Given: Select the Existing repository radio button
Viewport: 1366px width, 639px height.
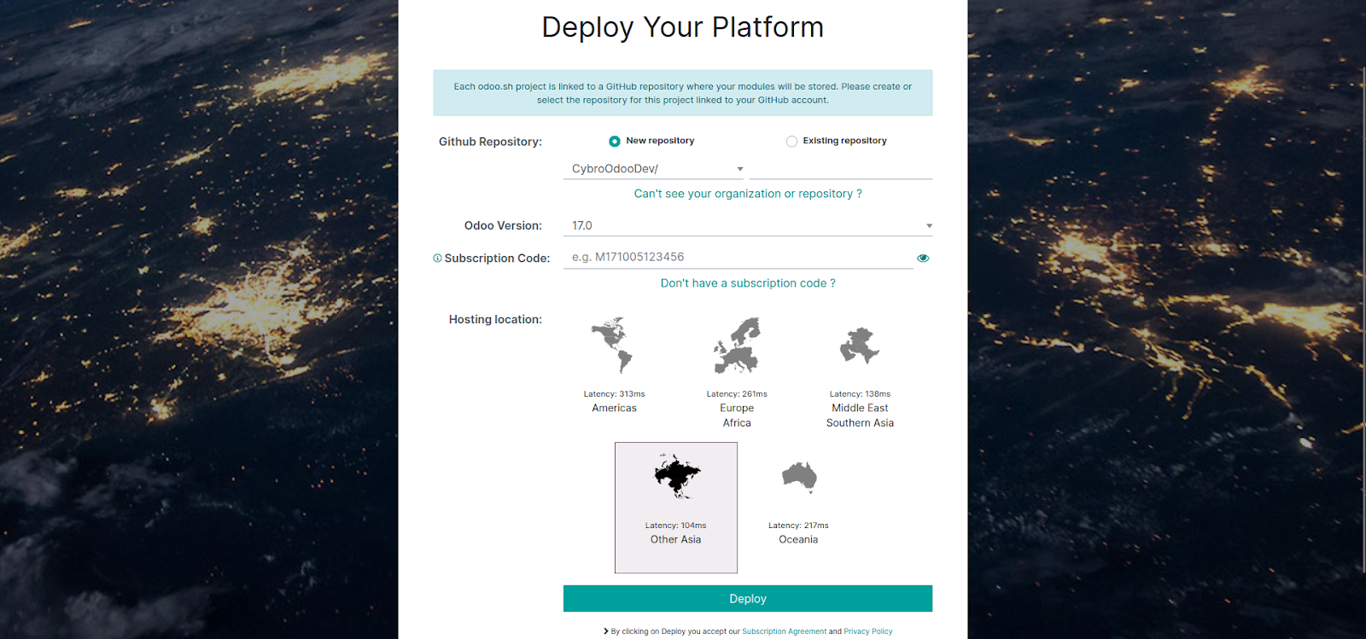Looking at the screenshot, I should (x=791, y=141).
